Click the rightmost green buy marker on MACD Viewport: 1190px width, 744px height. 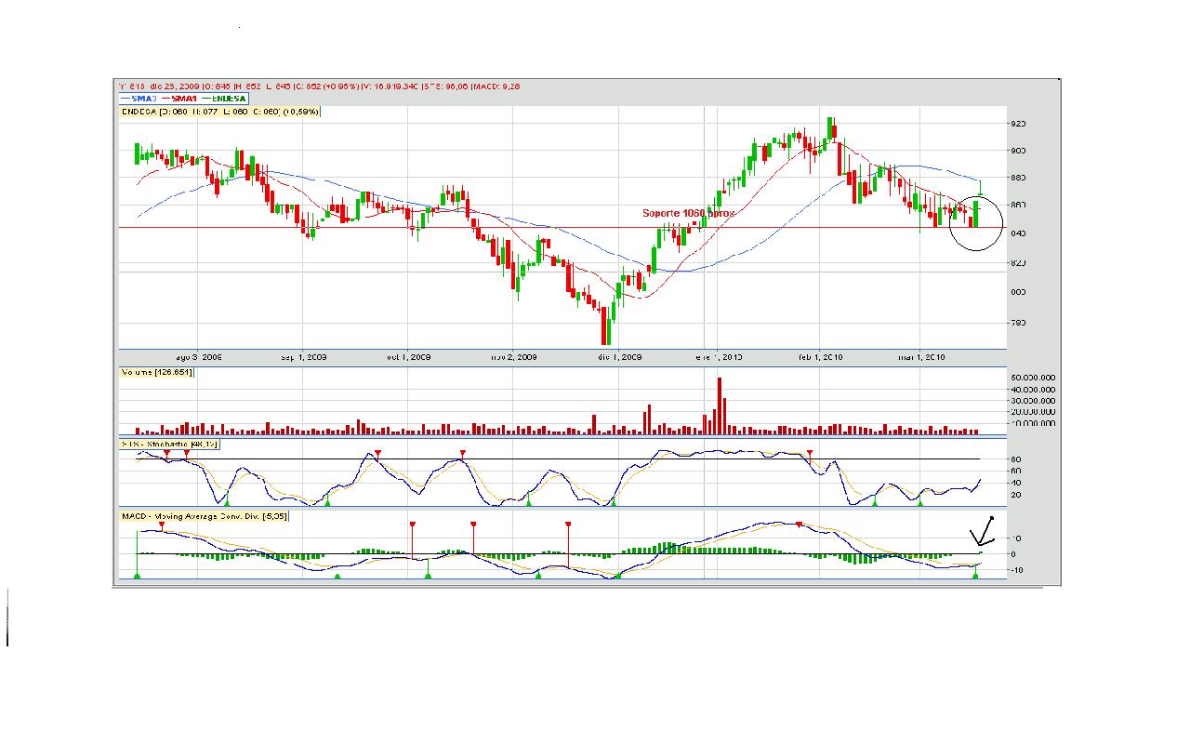(975, 577)
